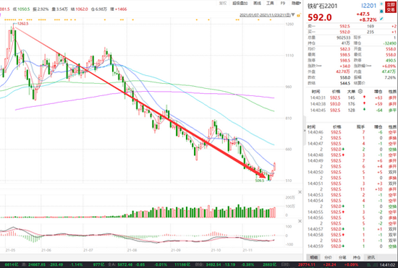The width and height of the screenshot is (398, 268).
Task: Click the 21-05 date axis label
Action: pyautogui.click(x=10, y=250)
